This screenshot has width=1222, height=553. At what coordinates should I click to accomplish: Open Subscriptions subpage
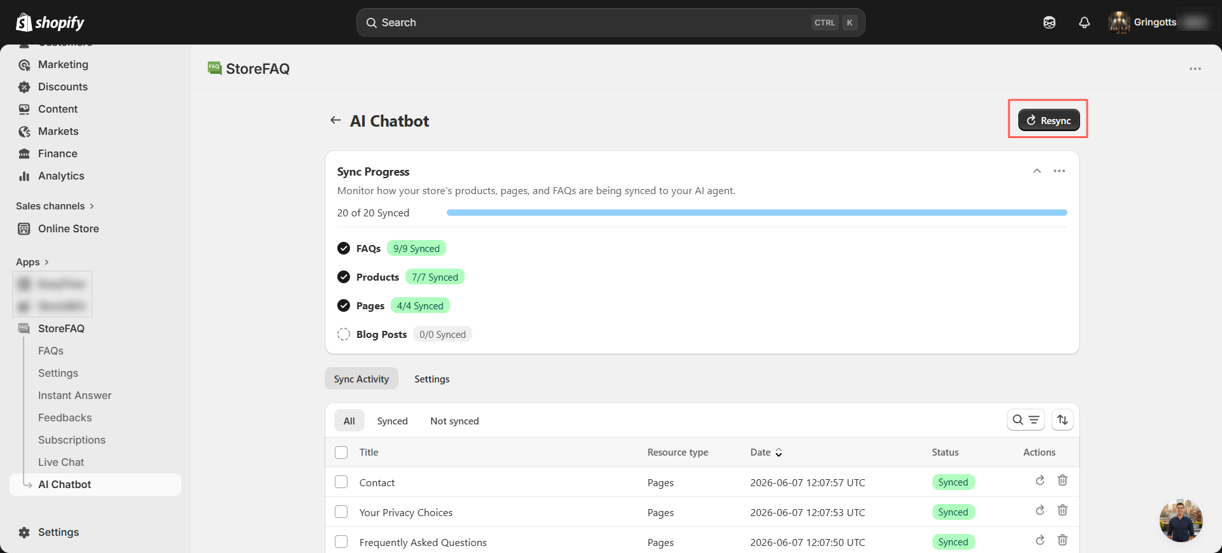point(72,440)
